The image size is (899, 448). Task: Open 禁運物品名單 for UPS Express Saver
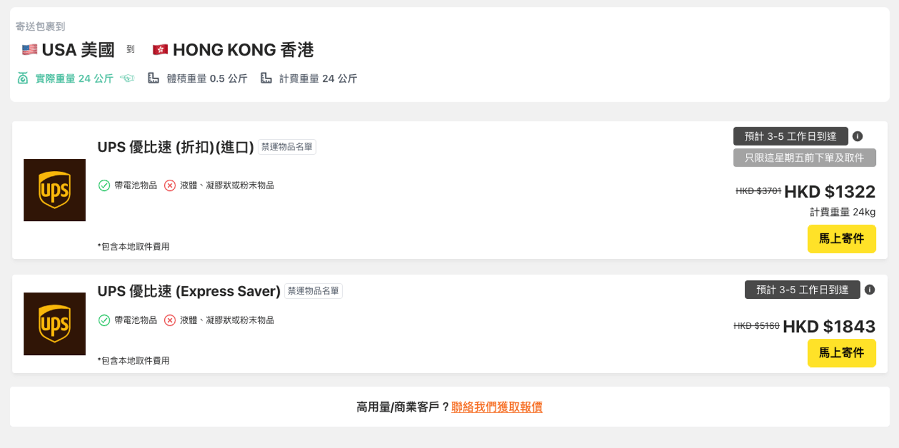click(x=313, y=291)
